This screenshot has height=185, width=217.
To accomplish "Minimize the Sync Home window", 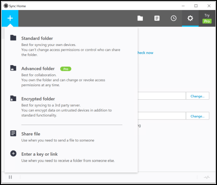I will click(183, 6).
